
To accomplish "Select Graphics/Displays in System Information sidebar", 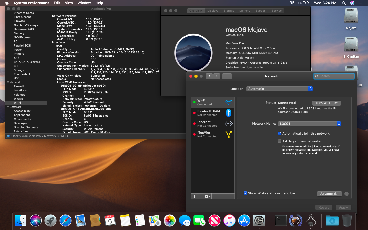I will (26, 25).
